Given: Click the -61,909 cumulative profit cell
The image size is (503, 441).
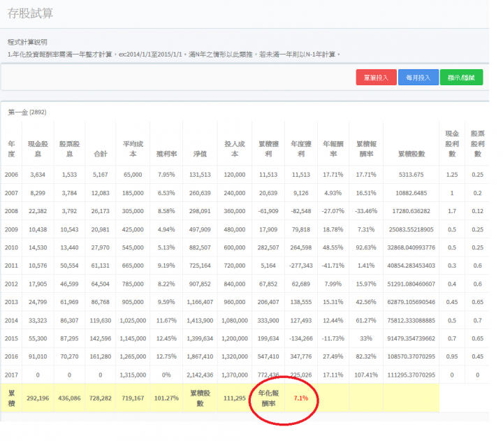Looking at the screenshot, I should coord(268,211).
